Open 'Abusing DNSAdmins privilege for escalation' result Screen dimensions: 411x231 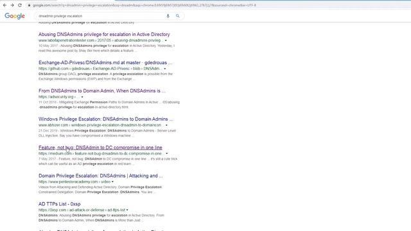104,34
